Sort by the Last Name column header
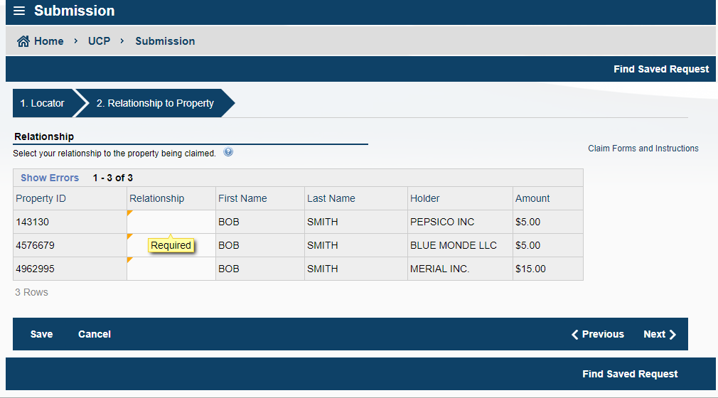718x398 pixels. [x=355, y=198]
